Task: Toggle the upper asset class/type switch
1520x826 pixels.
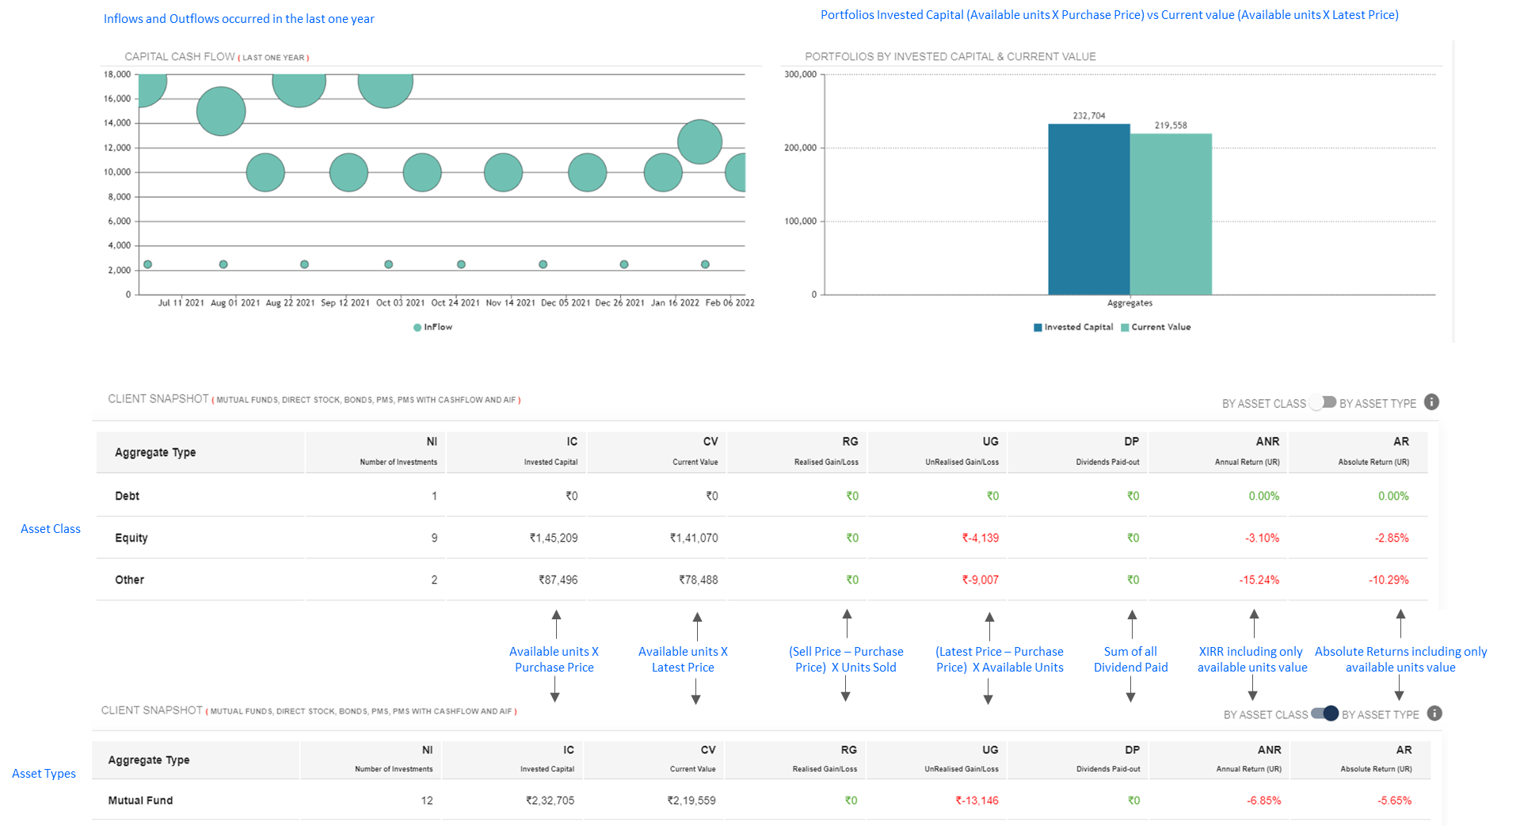Action: point(1323,402)
